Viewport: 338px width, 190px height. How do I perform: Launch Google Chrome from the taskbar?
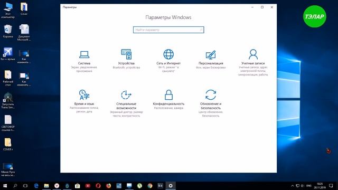150,186
